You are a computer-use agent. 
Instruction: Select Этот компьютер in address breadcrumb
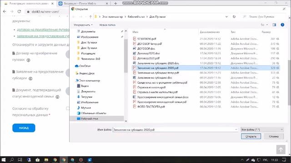(112, 17)
